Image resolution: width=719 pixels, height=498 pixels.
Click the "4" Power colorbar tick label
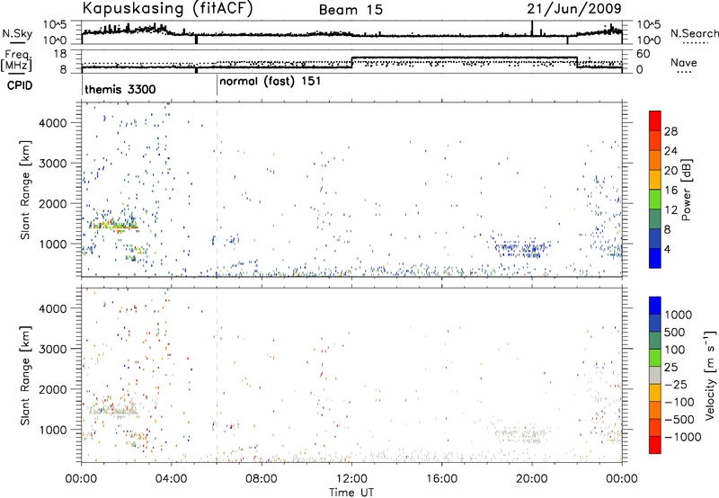pos(668,250)
